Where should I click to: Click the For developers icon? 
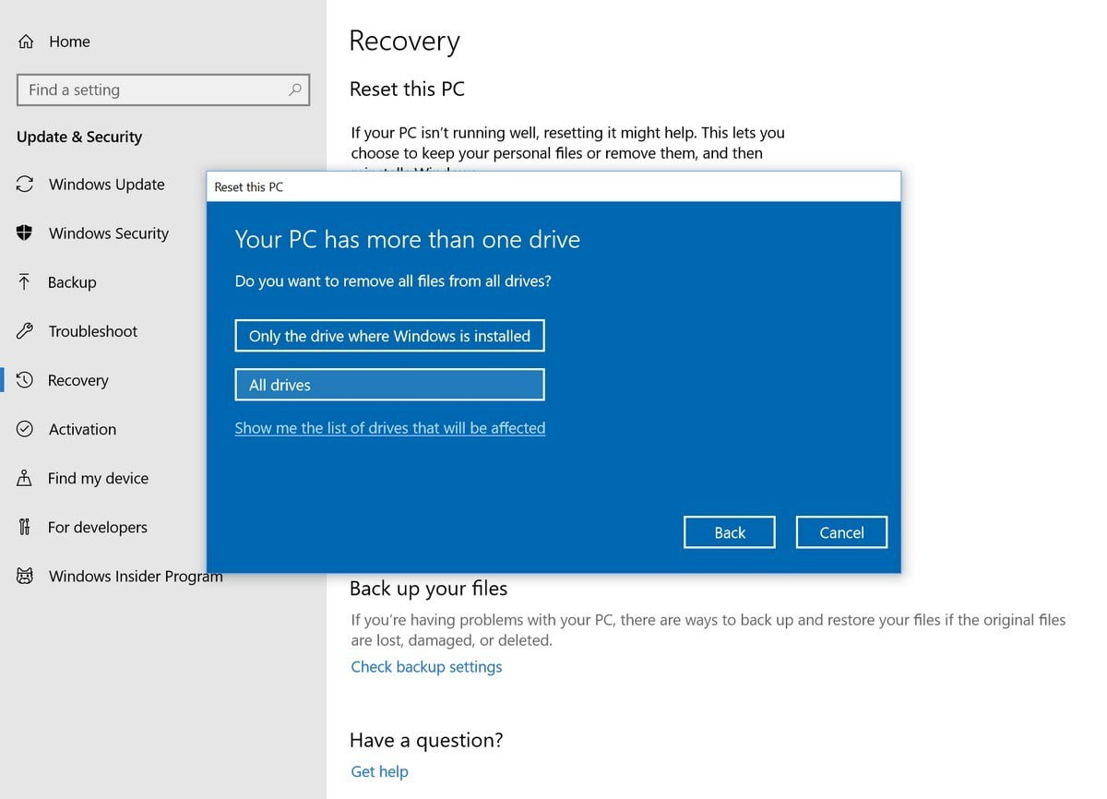click(26, 526)
